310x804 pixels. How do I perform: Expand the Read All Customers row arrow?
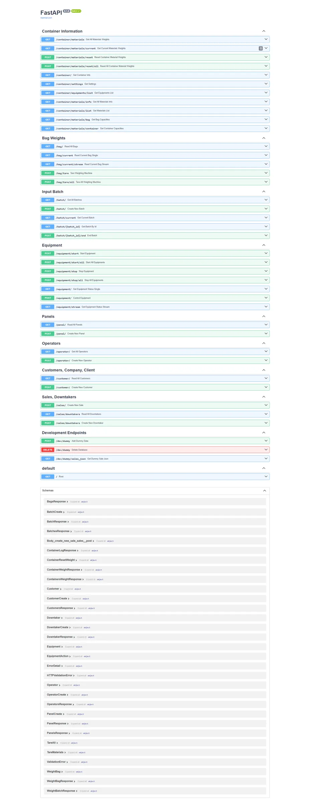click(x=266, y=378)
